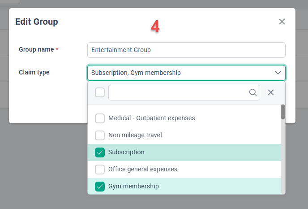Click the claim type search field

pos(184,92)
